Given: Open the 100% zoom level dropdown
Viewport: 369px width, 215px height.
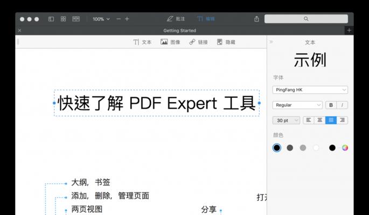Looking at the screenshot, I should pyautogui.click(x=101, y=19).
